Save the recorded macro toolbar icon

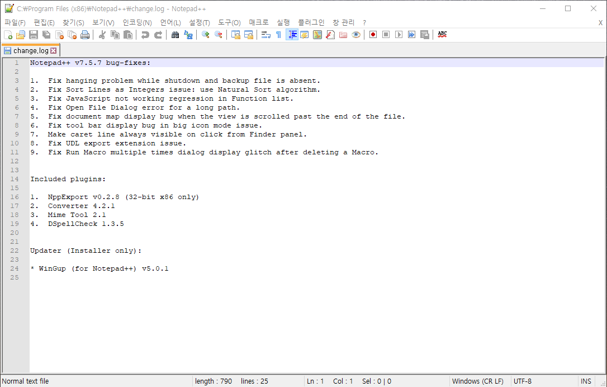click(425, 35)
